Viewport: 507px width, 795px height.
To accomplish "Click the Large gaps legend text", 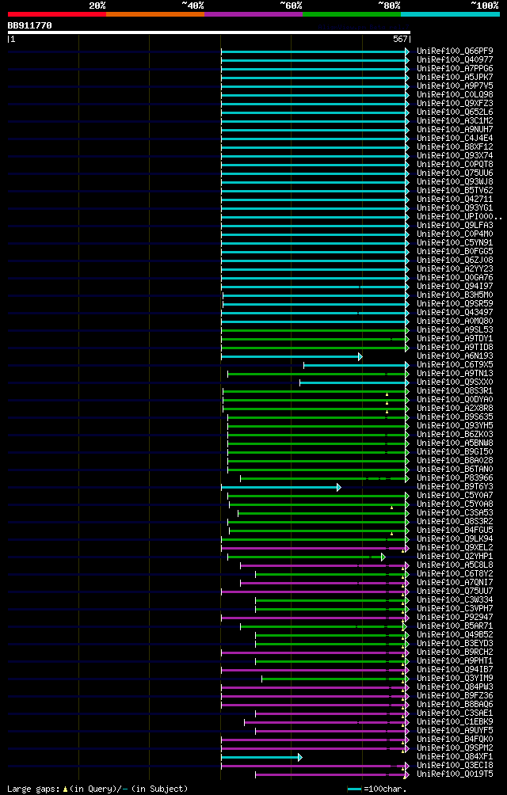I will tap(97, 789).
